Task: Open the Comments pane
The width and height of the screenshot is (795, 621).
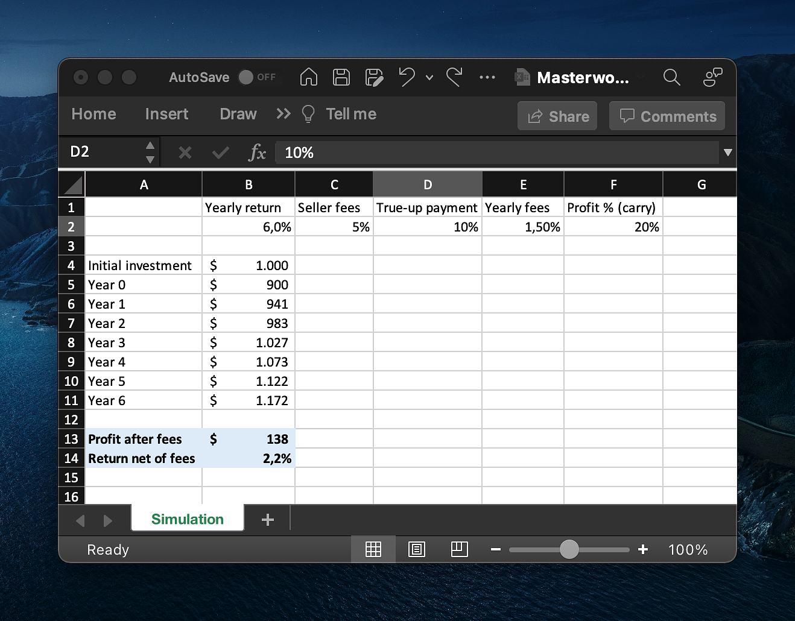Action: click(x=667, y=116)
